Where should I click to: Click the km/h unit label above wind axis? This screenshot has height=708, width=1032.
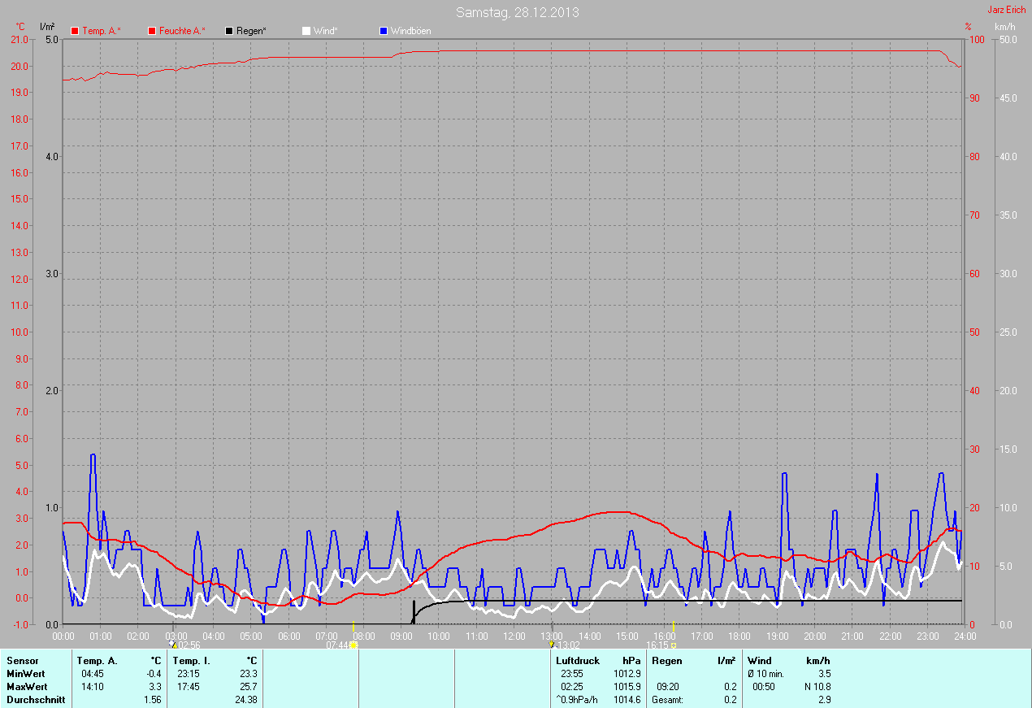point(1004,27)
